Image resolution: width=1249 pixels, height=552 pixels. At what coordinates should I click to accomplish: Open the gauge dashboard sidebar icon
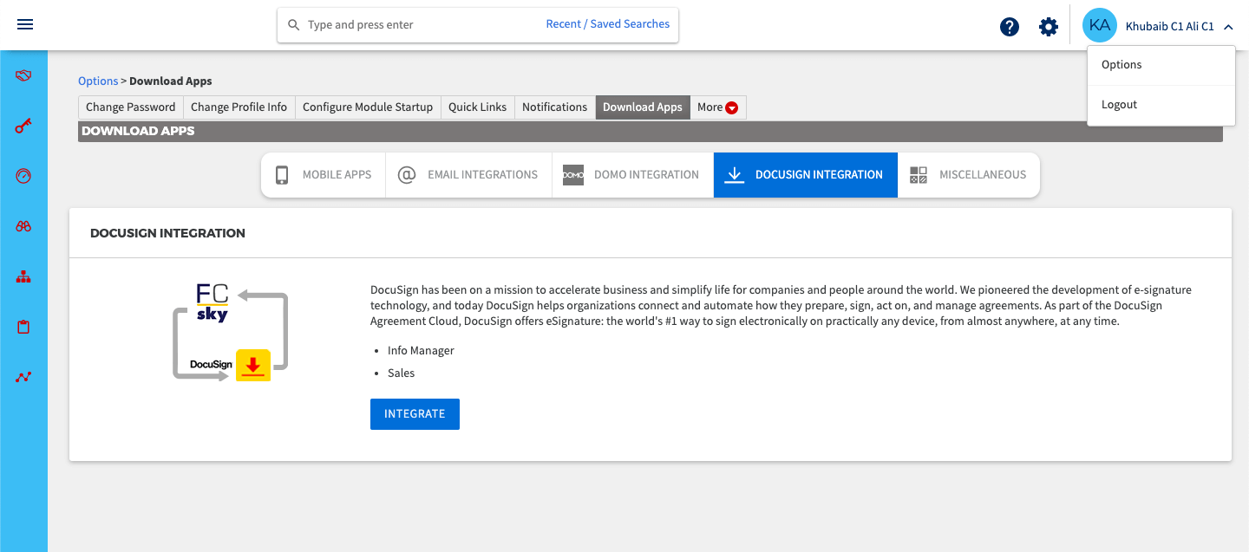[23, 176]
